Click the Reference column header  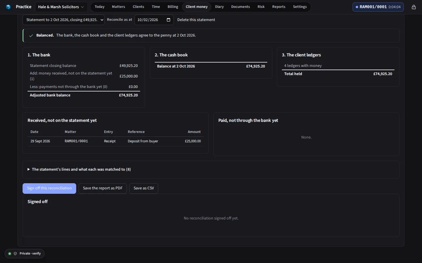[136, 132]
